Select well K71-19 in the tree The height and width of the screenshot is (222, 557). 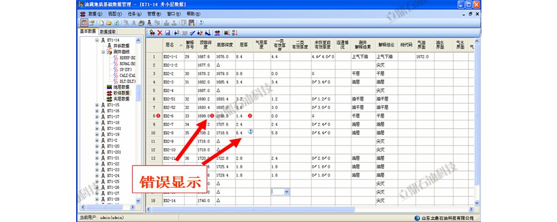(113, 134)
